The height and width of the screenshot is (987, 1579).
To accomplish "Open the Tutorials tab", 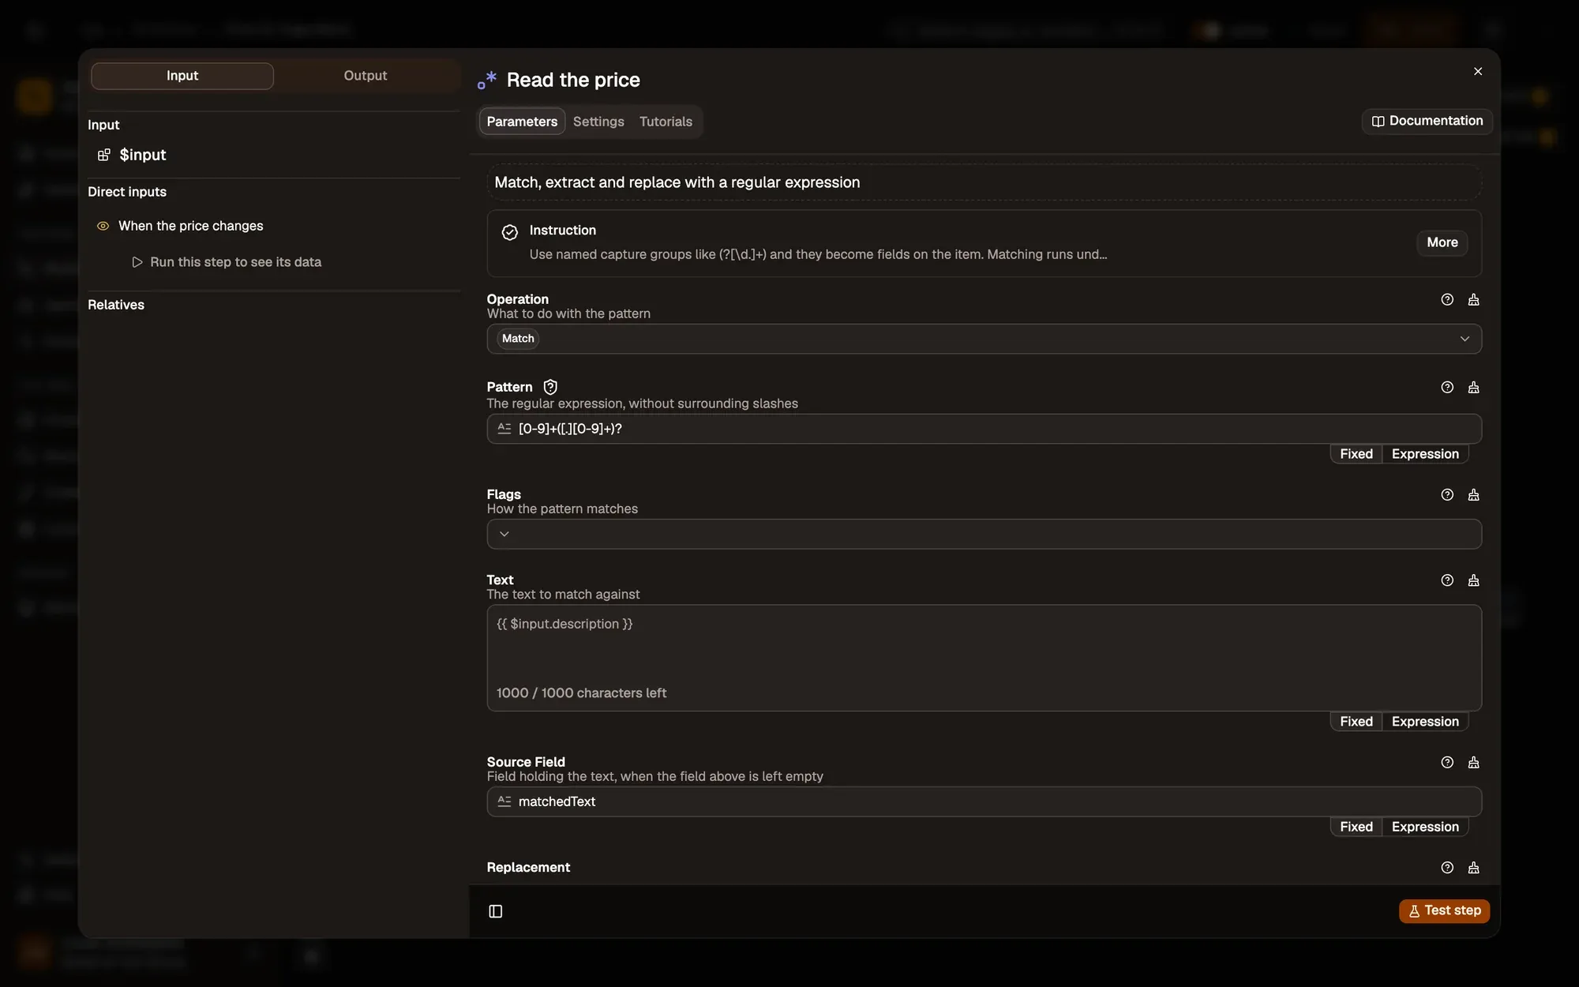I will pyautogui.click(x=666, y=122).
